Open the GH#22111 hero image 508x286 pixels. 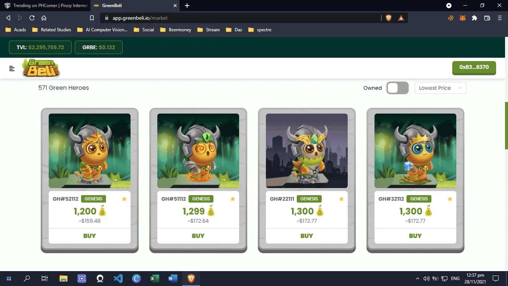click(307, 151)
